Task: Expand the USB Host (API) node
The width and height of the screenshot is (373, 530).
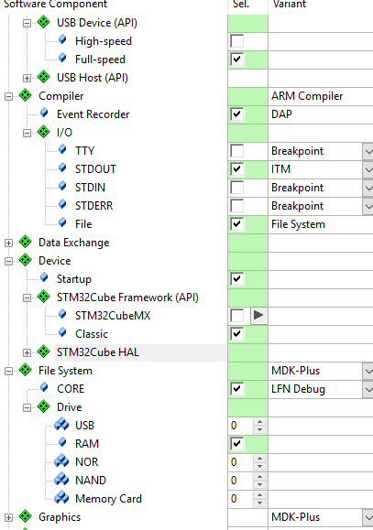Action: tap(27, 79)
